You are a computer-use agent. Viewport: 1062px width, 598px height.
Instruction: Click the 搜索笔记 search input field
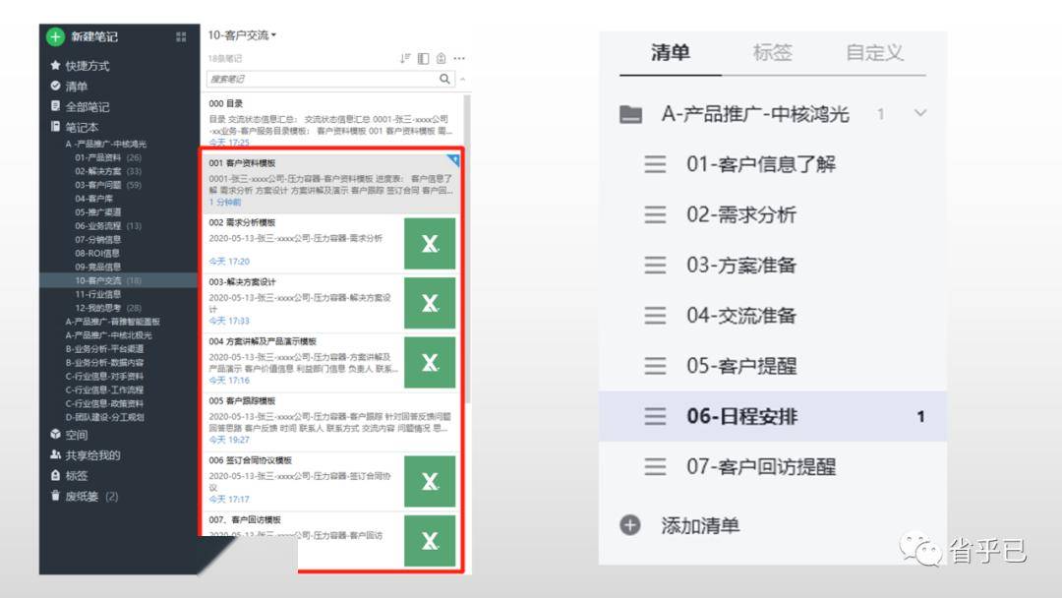pyautogui.click(x=322, y=79)
